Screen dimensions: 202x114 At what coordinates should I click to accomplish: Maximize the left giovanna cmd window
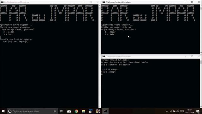pos(91,2)
